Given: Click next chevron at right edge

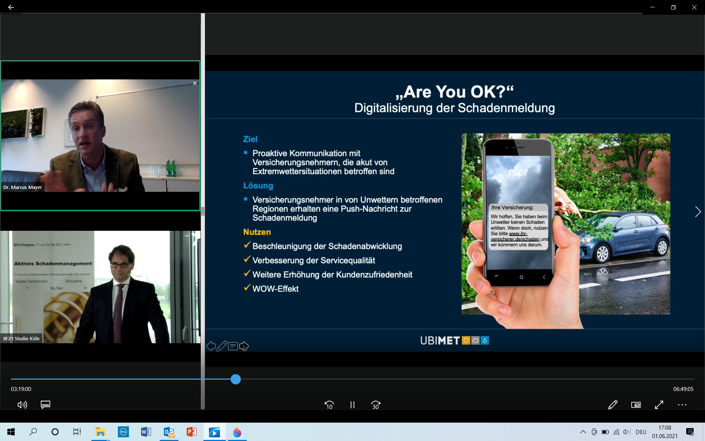Looking at the screenshot, I should [698, 212].
